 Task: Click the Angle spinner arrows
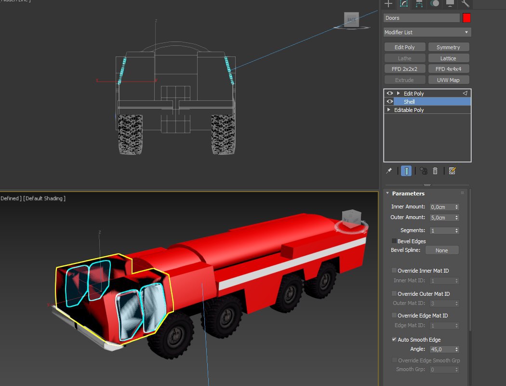pos(457,349)
